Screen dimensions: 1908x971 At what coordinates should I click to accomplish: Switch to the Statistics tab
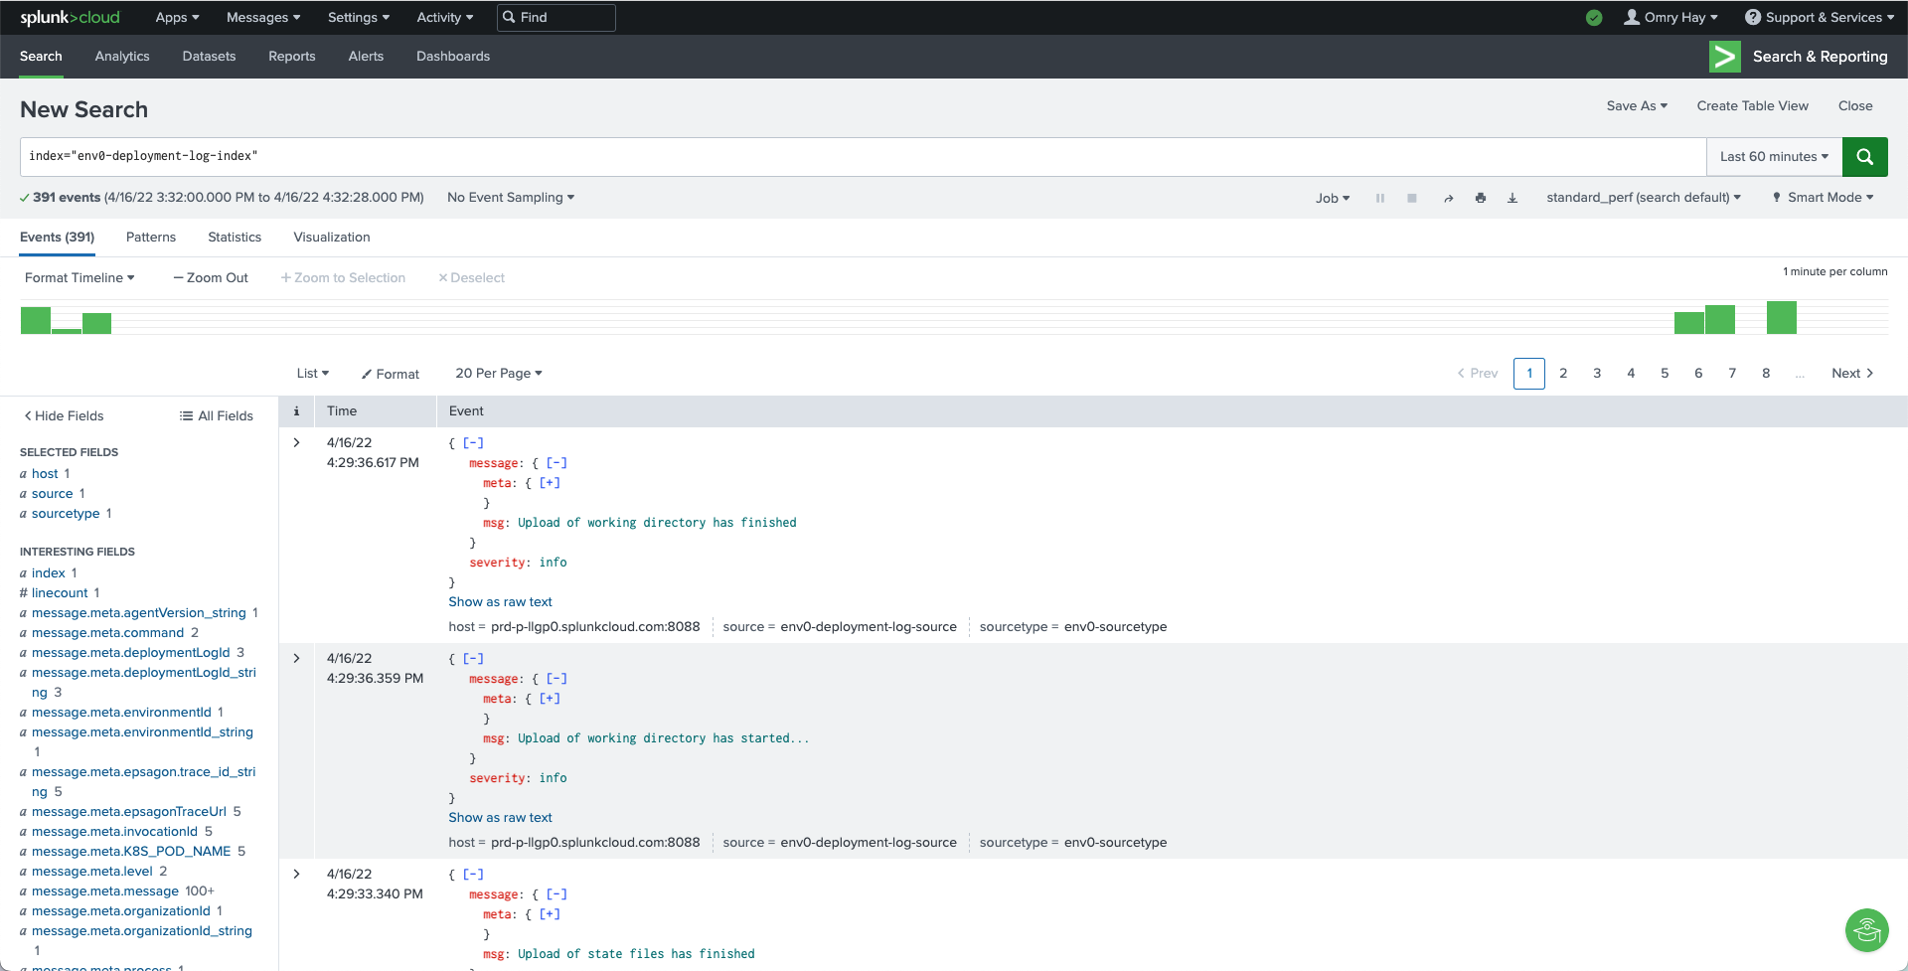pyautogui.click(x=235, y=238)
